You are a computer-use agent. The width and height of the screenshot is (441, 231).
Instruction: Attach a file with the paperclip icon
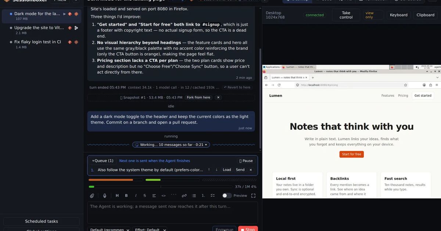tap(92, 195)
